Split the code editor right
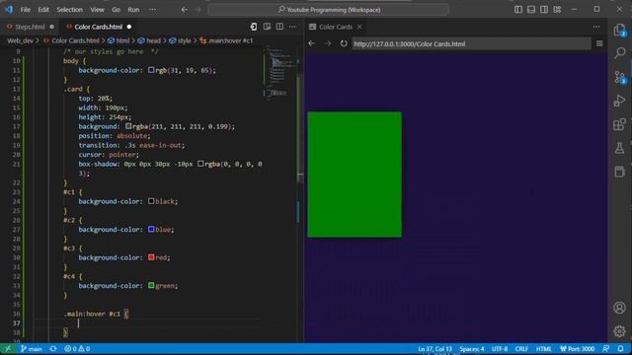Image resolution: width=632 pixels, height=355 pixels. [279, 27]
